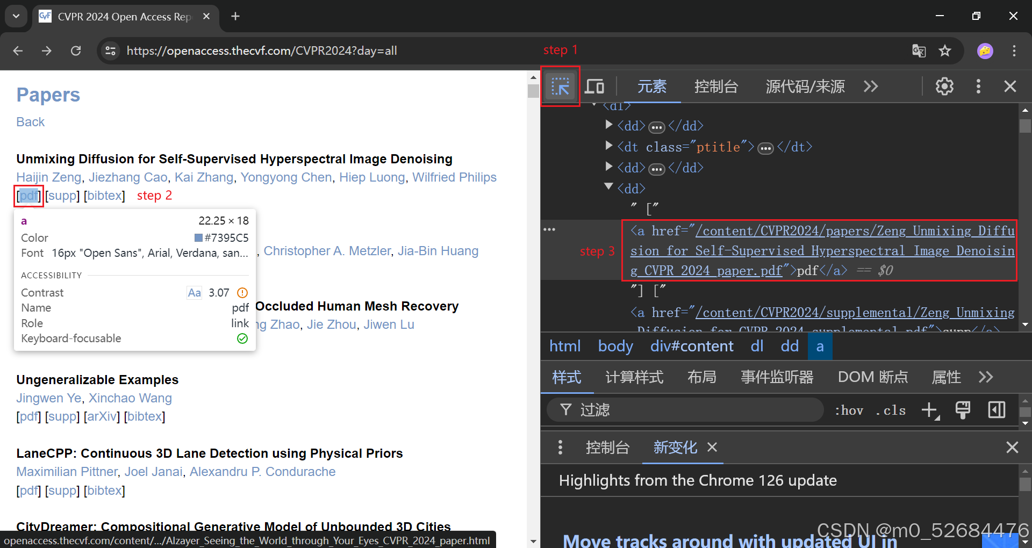Open DevTools three-dot customize menu
Viewport: 1032px width, 548px height.
[978, 86]
